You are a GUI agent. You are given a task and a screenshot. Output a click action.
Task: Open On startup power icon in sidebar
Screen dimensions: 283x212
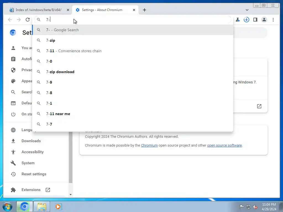coord(13,114)
